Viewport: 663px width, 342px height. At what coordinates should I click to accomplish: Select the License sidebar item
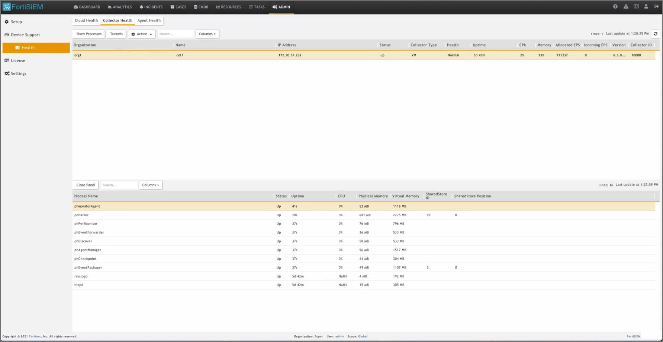point(18,60)
